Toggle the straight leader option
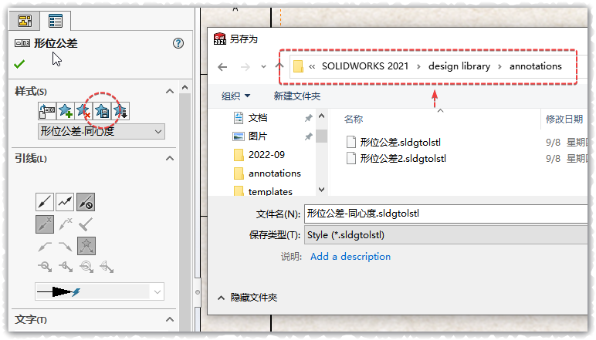The width and height of the screenshot is (596, 340). tap(45, 202)
